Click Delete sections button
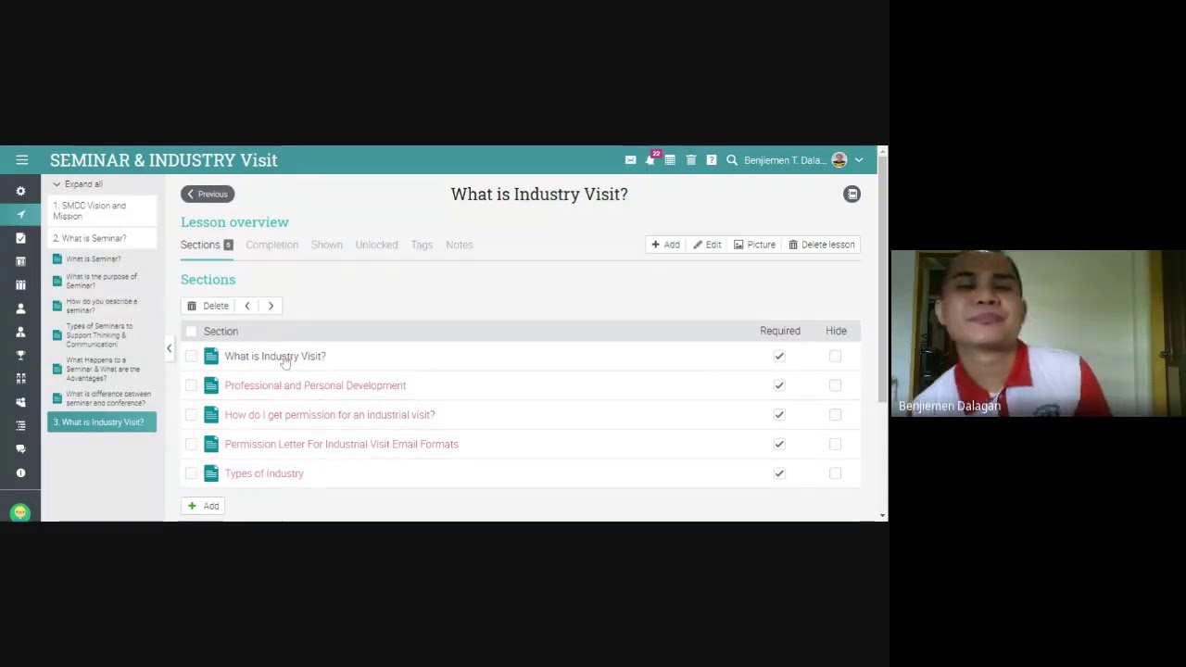 pyautogui.click(x=208, y=306)
